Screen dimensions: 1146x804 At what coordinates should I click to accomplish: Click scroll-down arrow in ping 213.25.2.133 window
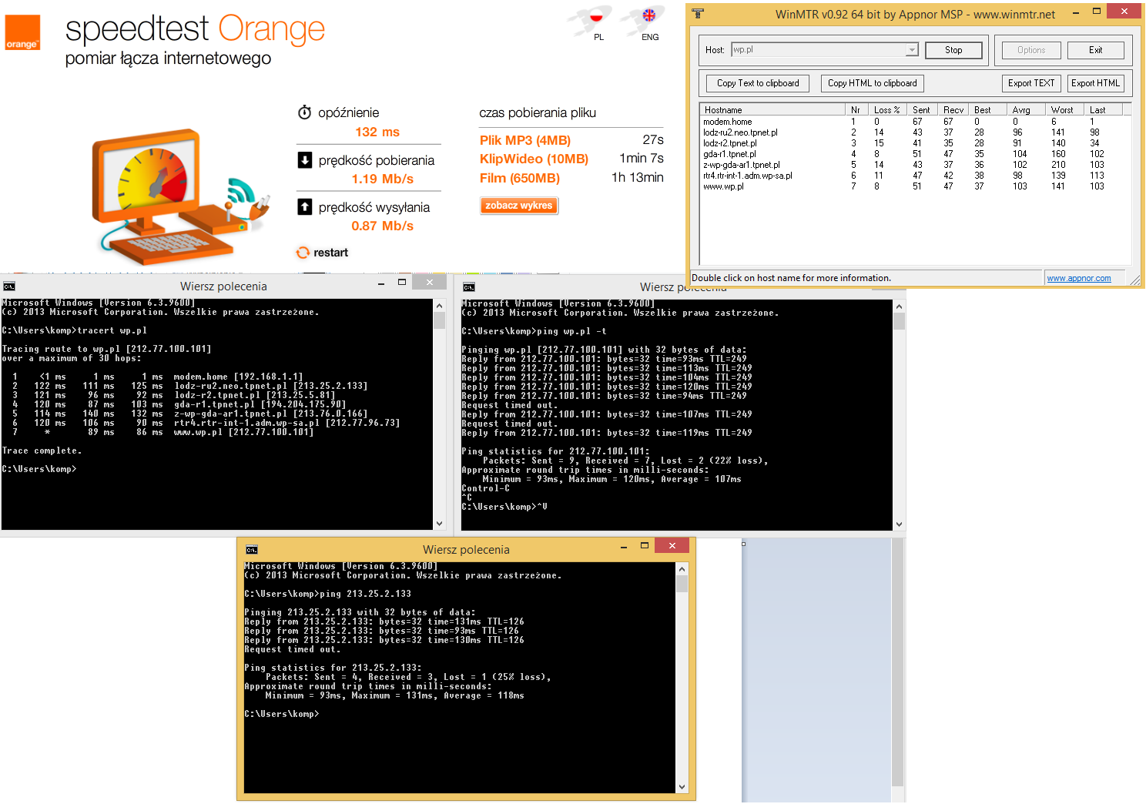click(682, 787)
